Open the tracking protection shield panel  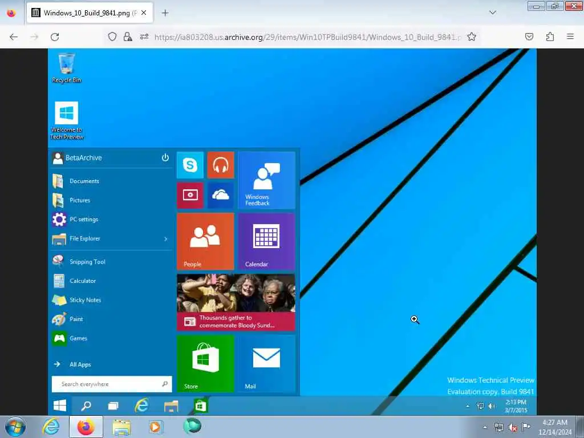112,36
